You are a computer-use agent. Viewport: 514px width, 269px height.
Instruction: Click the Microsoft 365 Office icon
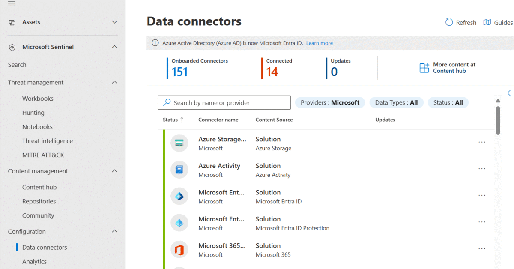click(x=179, y=249)
